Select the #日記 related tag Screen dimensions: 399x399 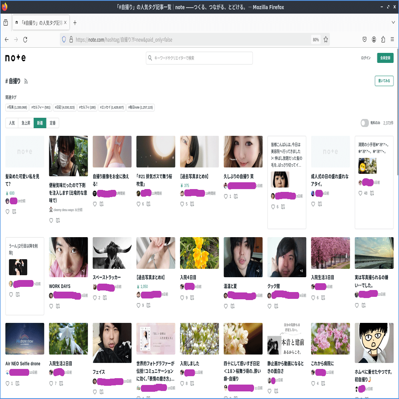tap(64, 107)
